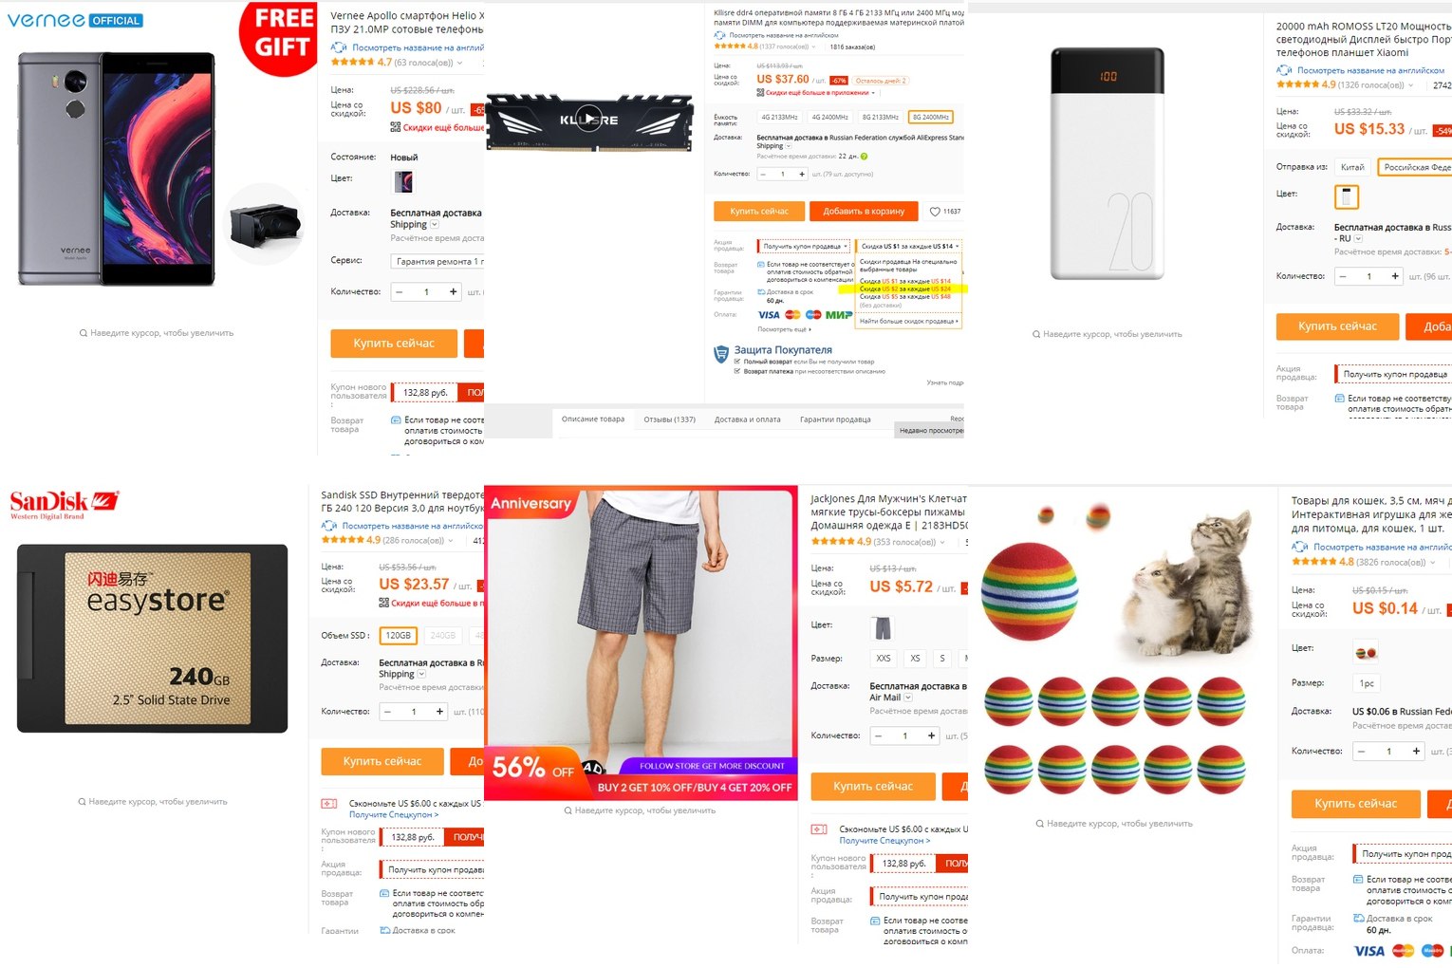Switch to Доставка и оплата tab
This screenshot has width=1452, height=968.
(747, 419)
